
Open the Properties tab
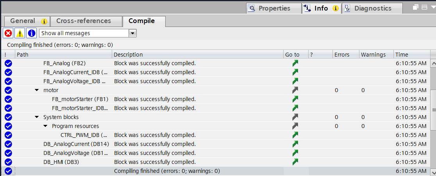[x=274, y=8]
